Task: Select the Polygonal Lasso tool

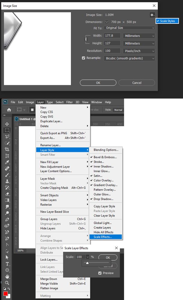Action: pyautogui.click(x=7, y=137)
